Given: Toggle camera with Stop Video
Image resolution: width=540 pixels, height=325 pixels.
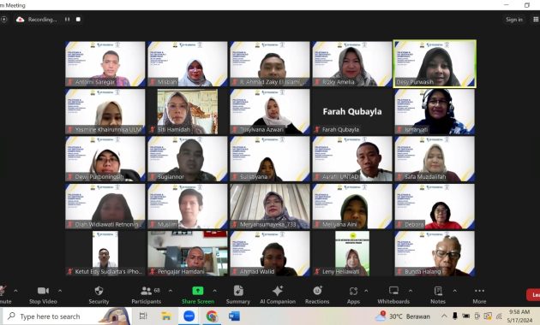Looking at the screenshot, I should pyautogui.click(x=43, y=295).
